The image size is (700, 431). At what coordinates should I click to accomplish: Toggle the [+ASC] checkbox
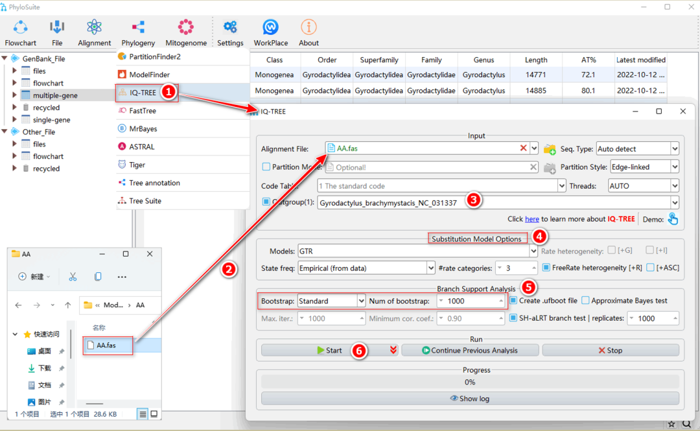[x=651, y=268]
